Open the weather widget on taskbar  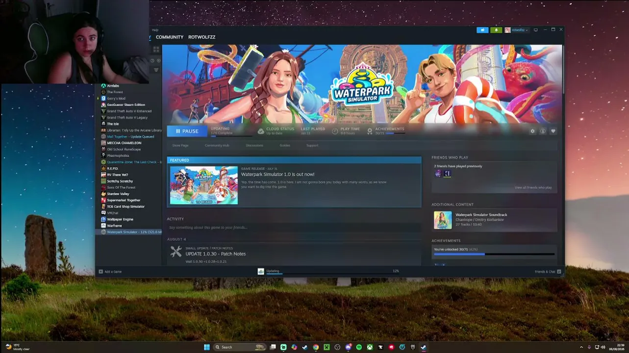click(x=18, y=347)
